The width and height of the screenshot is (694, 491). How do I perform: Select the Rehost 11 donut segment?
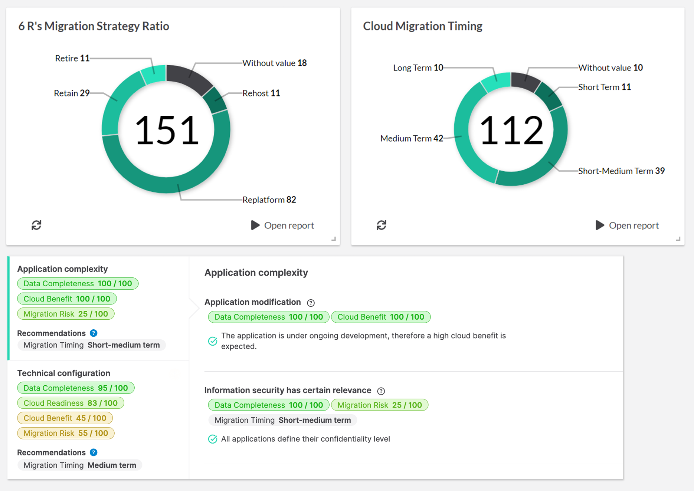(x=215, y=100)
